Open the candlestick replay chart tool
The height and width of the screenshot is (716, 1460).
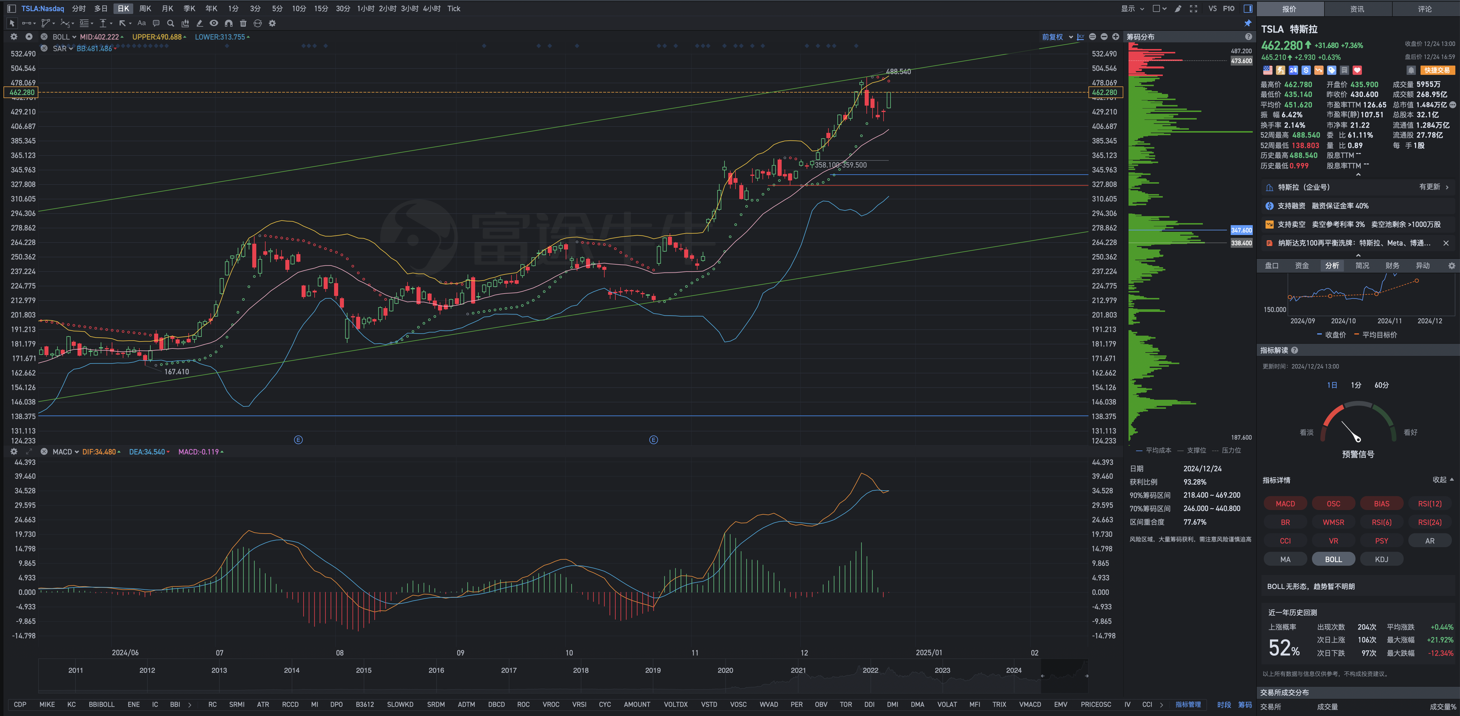[x=185, y=23]
